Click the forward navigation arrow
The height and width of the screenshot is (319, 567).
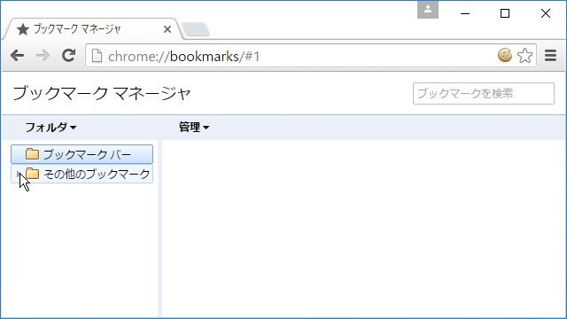[x=43, y=56]
